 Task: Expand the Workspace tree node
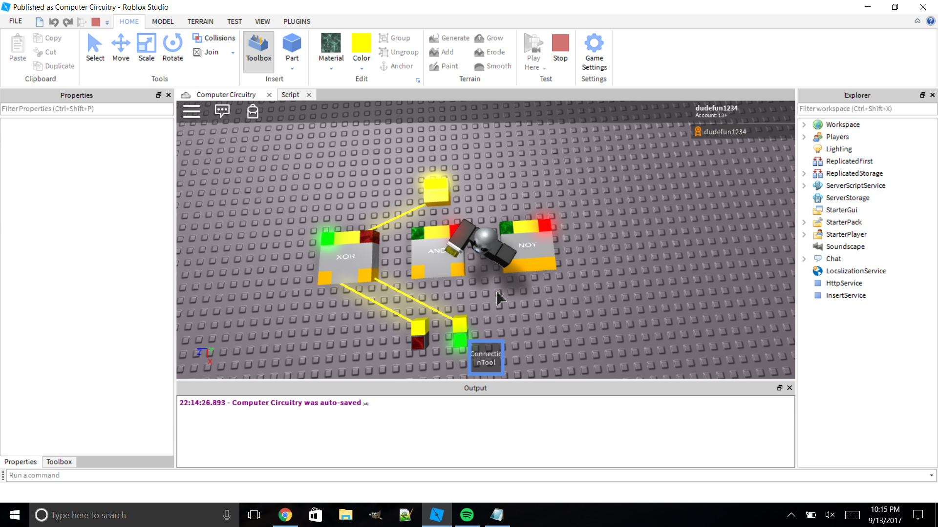coord(804,125)
